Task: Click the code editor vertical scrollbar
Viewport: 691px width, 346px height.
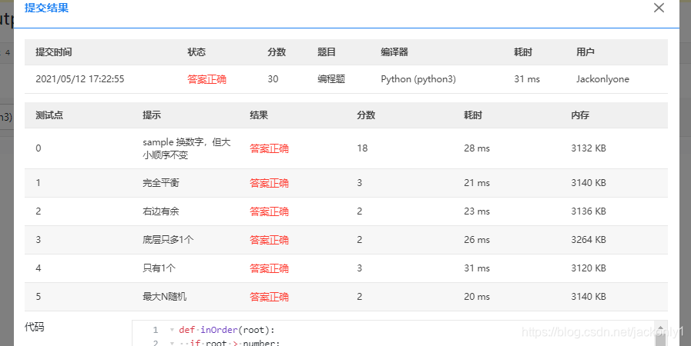Action: (659, 334)
